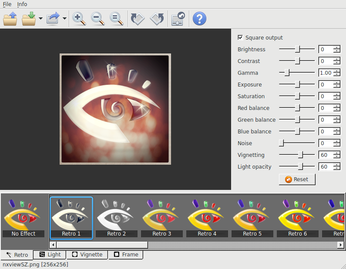Click the share/export image icon

(x=53, y=19)
